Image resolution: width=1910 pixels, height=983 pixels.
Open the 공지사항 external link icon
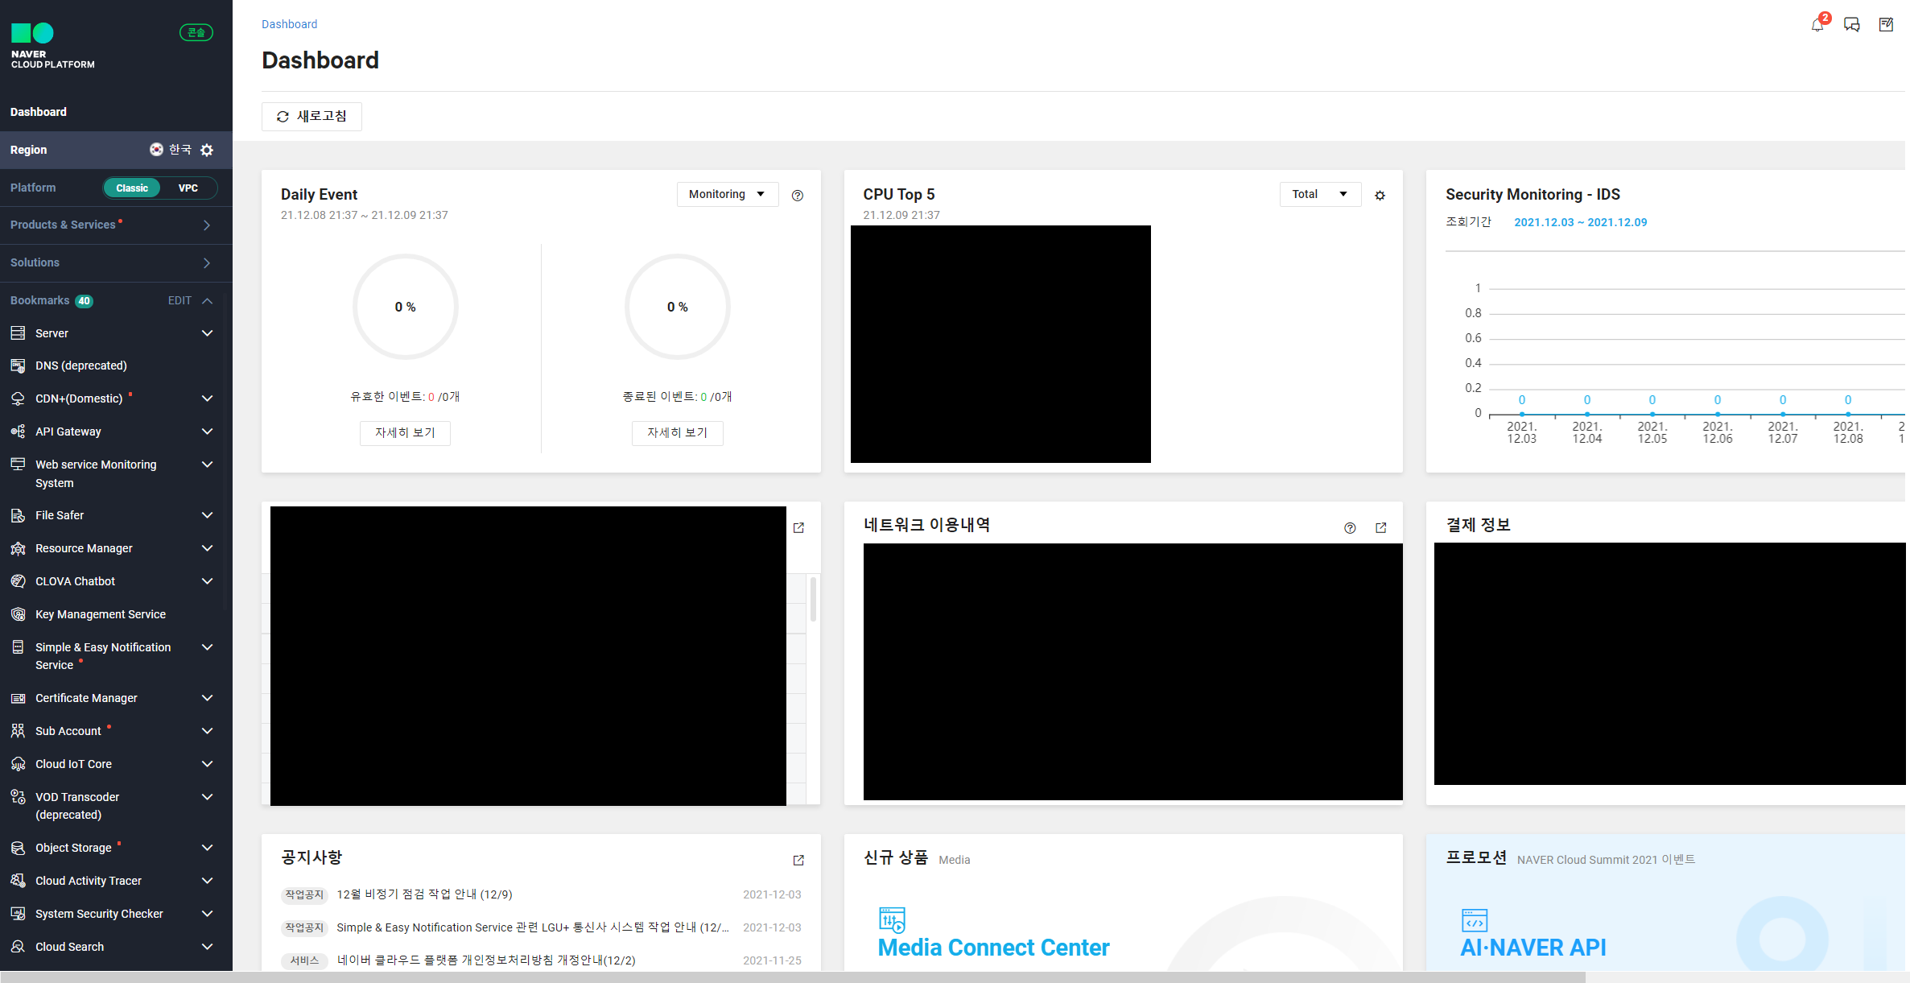(x=798, y=860)
